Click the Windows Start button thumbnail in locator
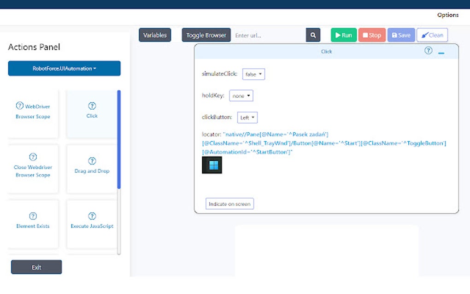This screenshot has width=470, height=294. click(212, 165)
